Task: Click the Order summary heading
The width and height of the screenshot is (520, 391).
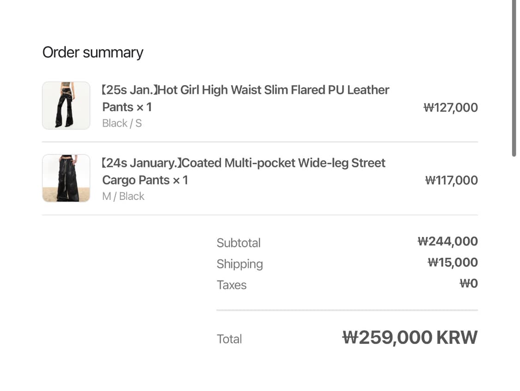Action: click(x=93, y=53)
